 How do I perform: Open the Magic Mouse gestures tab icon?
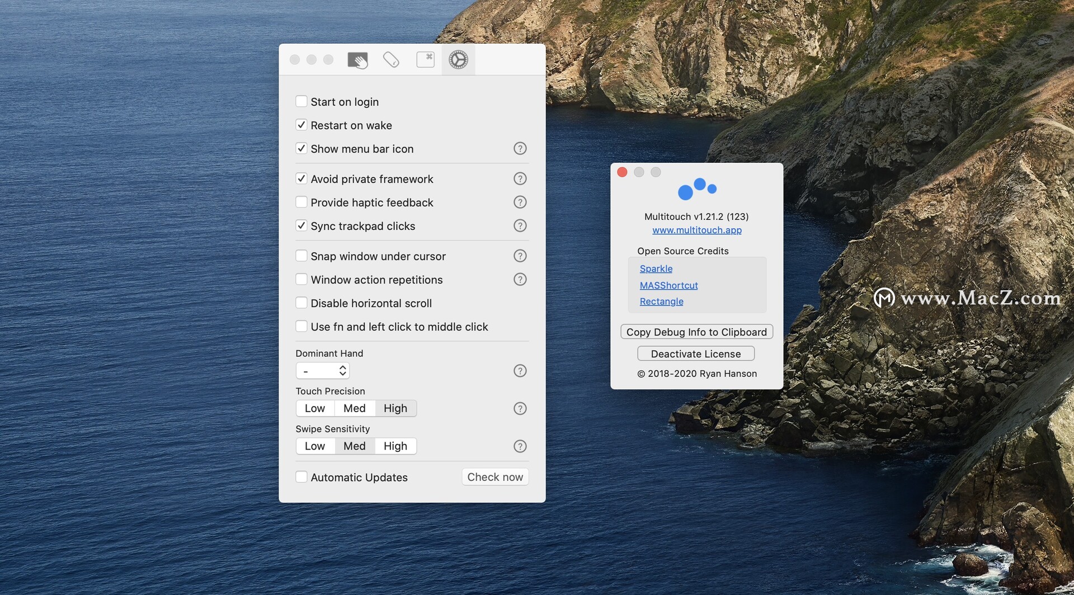pos(391,59)
